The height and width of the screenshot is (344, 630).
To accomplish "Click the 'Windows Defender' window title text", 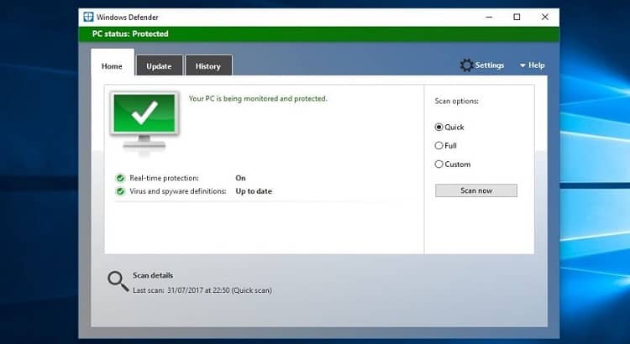I will click(128, 18).
